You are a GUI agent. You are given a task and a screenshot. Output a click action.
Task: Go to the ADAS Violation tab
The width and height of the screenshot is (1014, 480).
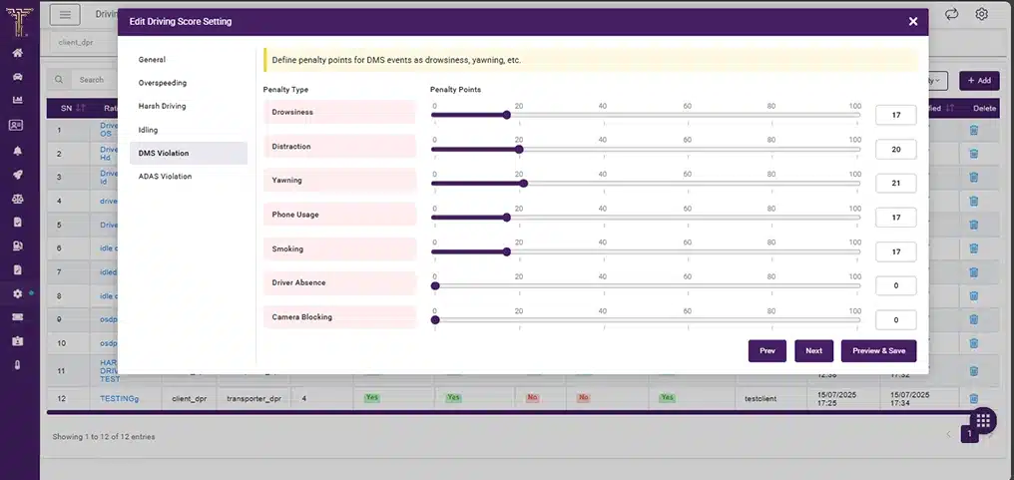click(166, 177)
